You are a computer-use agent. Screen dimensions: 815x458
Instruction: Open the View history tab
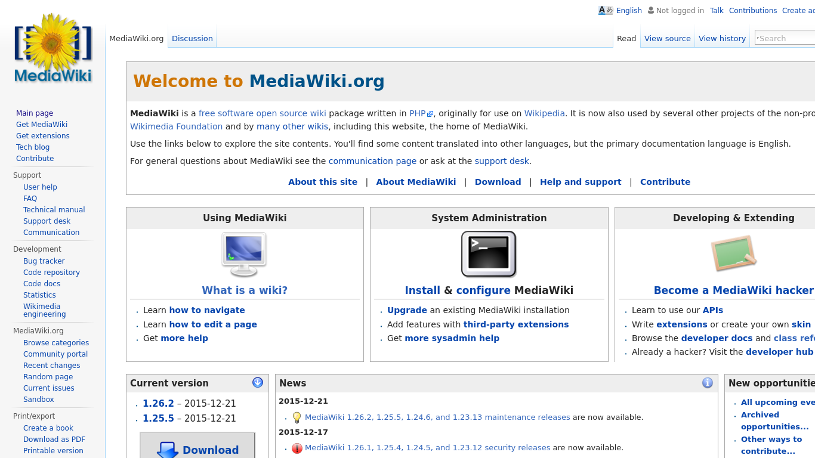[x=722, y=38]
